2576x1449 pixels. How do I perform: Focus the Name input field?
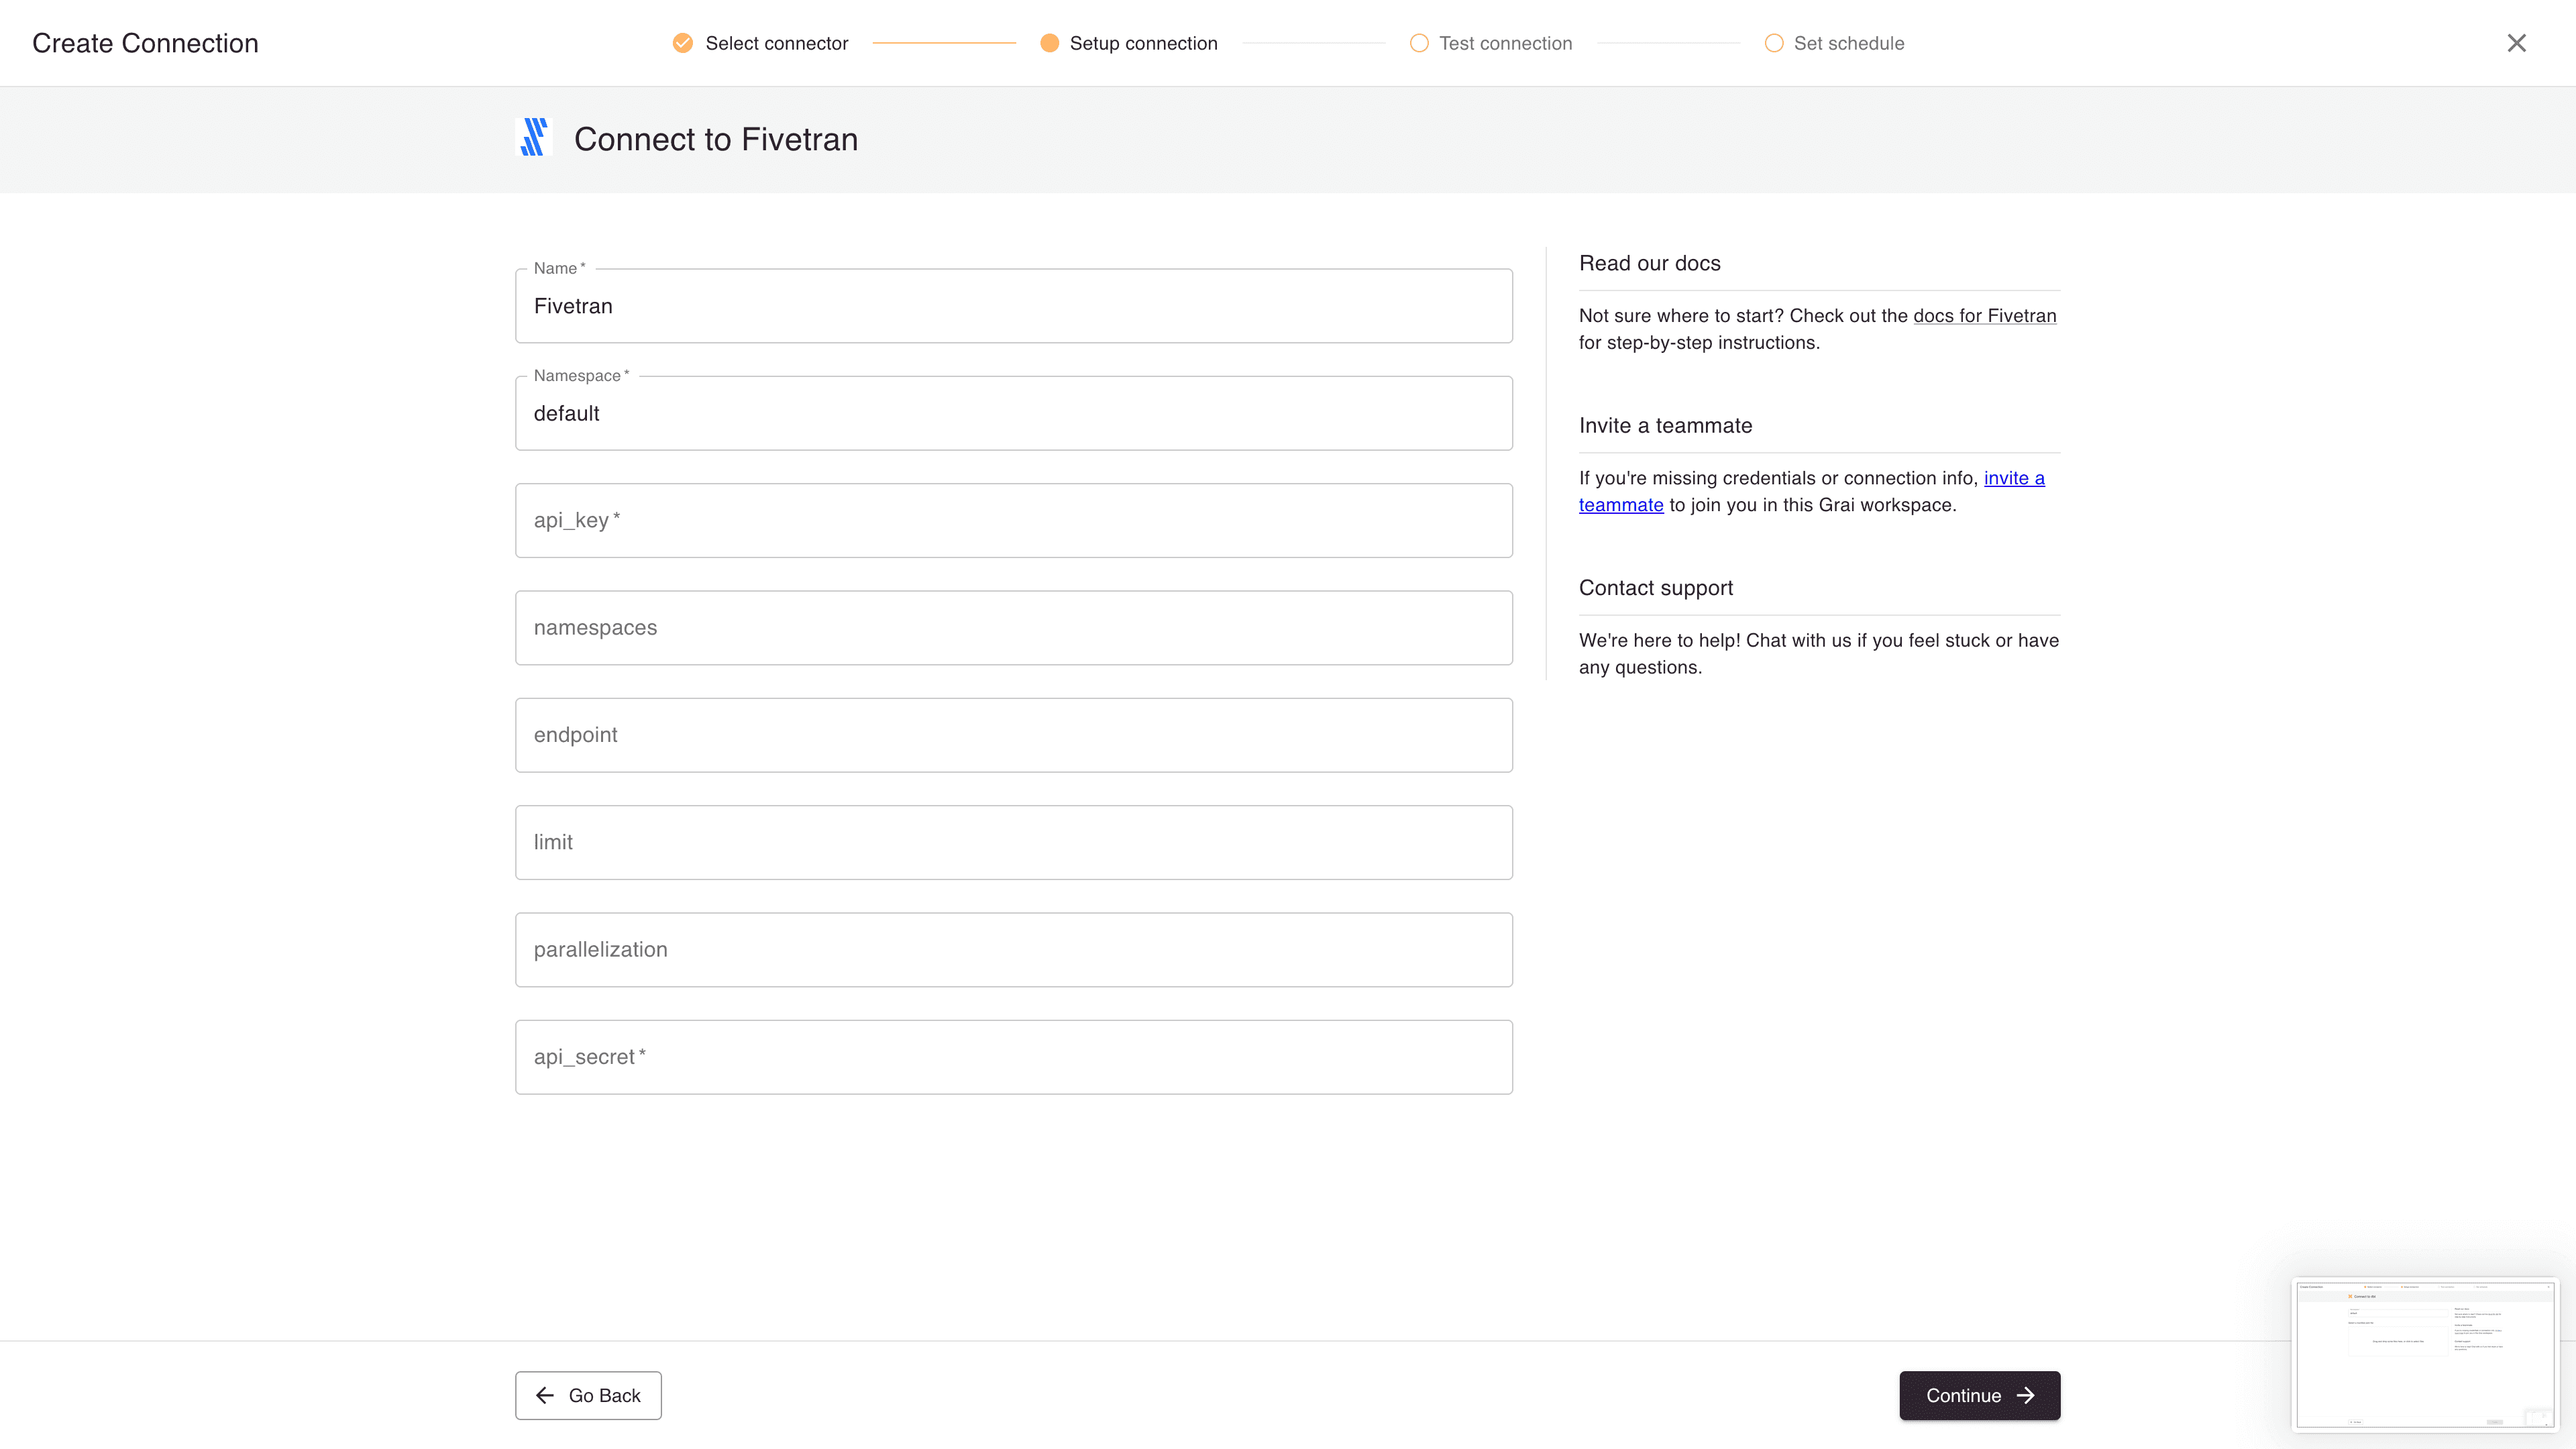(1012, 306)
